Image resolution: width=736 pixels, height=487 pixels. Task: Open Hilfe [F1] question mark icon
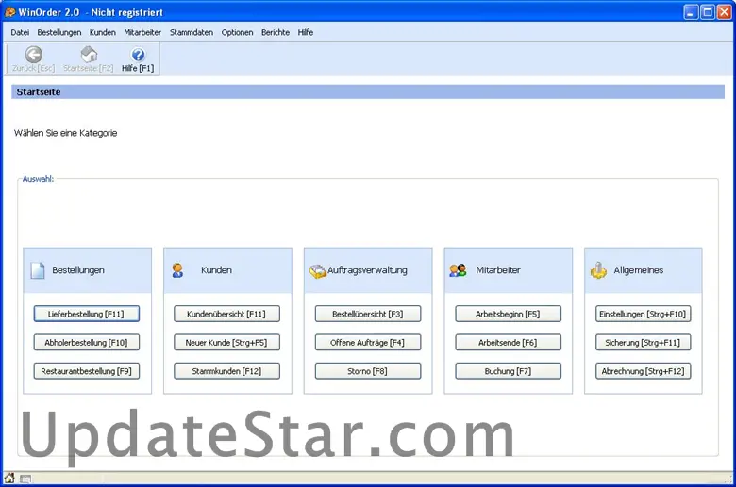(x=138, y=55)
